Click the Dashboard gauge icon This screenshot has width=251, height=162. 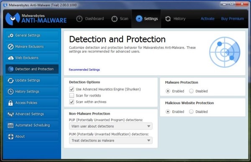pos(79,19)
